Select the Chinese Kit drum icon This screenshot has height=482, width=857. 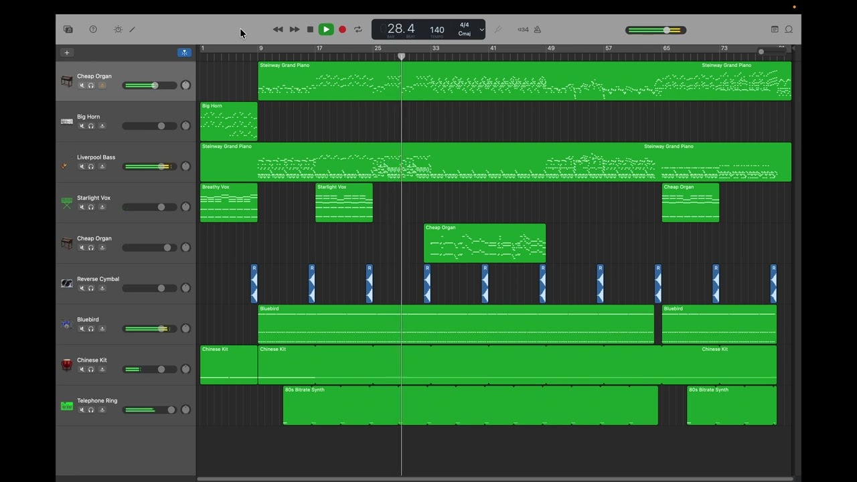click(67, 365)
